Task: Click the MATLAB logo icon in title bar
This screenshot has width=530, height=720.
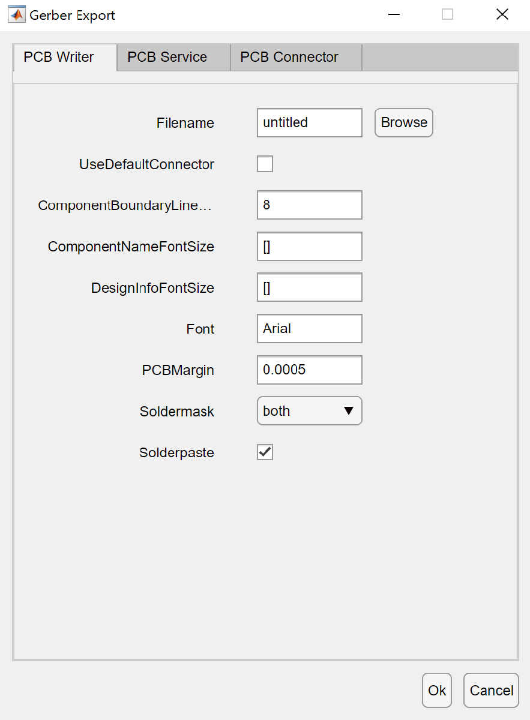Action: click(16, 15)
